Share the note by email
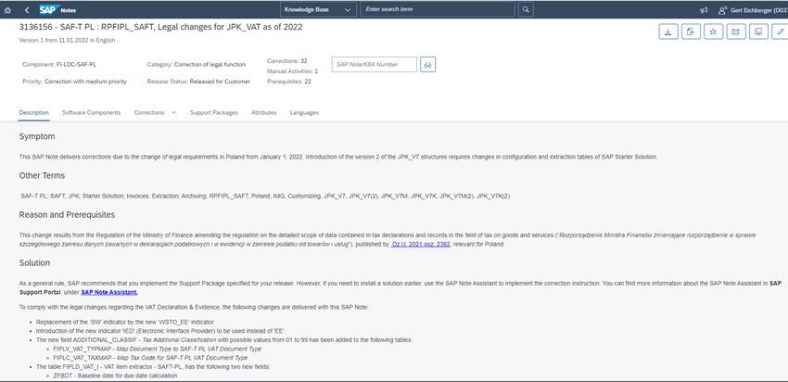Image resolution: width=788 pixels, height=382 pixels. tap(736, 32)
